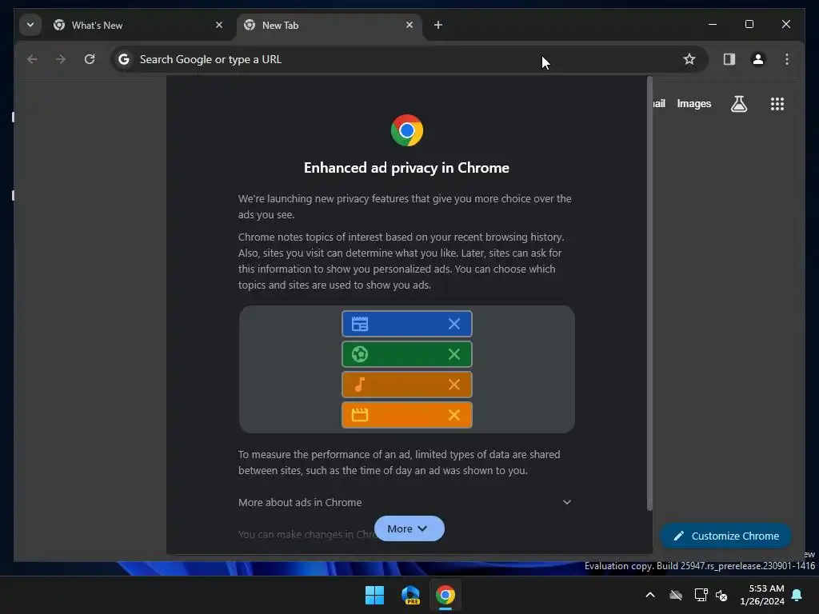Open Chrome's three-dot menu
This screenshot has width=819, height=614.
click(x=787, y=59)
